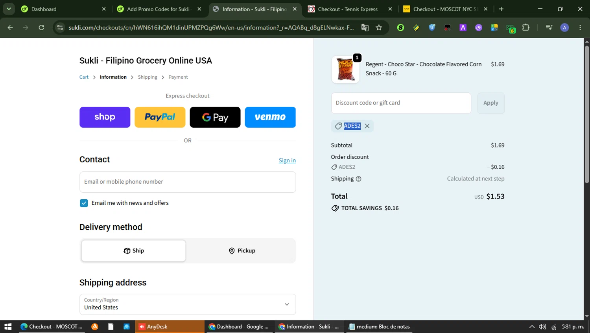Open the purple A extension icon

[x=463, y=28]
